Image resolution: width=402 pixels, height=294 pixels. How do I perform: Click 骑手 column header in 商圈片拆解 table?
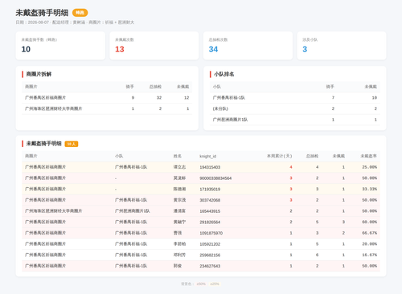pyautogui.click(x=129, y=87)
